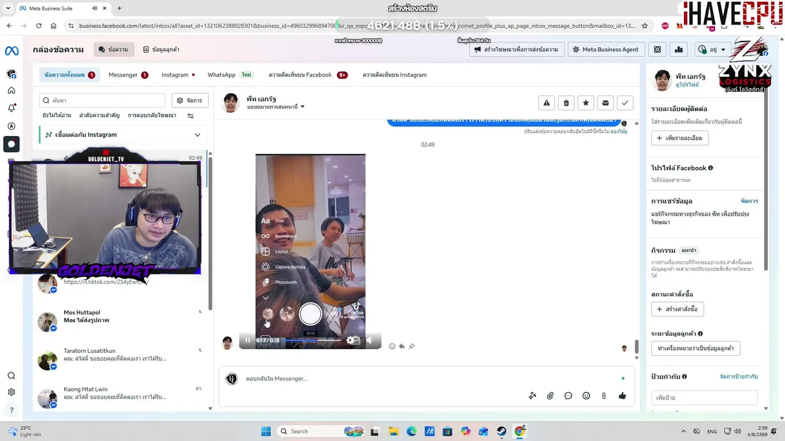The image size is (785, 441).
Task: Delete the conversation using the trash icon
Action: (x=566, y=103)
